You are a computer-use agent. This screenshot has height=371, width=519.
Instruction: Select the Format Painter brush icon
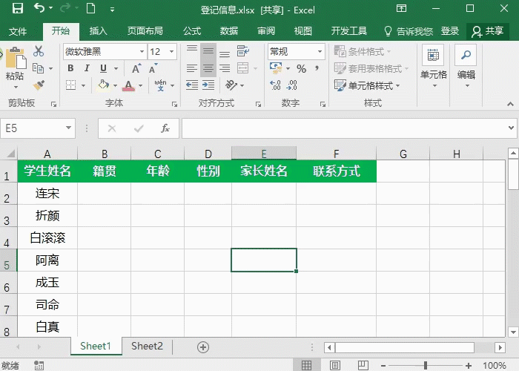pyautogui.click(x=39, y=86)
